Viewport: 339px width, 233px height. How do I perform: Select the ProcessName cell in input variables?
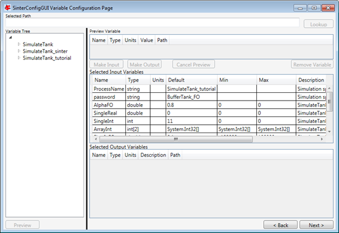pyautogui.click(x=109, y=89)
